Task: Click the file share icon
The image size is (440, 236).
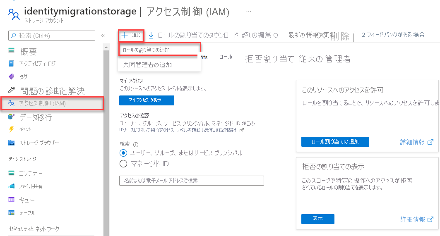Action: point(12,186)
